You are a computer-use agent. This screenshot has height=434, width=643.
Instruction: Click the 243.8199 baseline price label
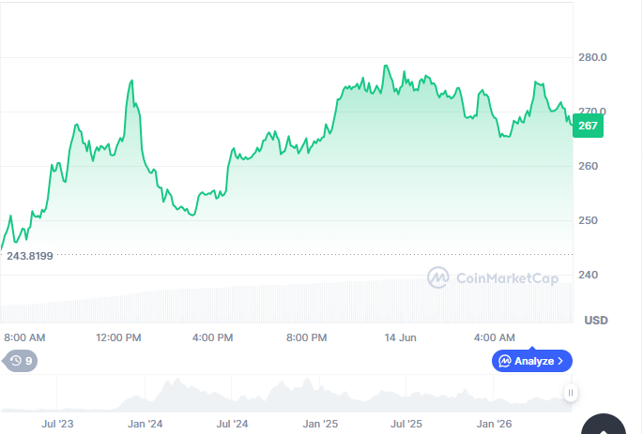click(30, 256)
